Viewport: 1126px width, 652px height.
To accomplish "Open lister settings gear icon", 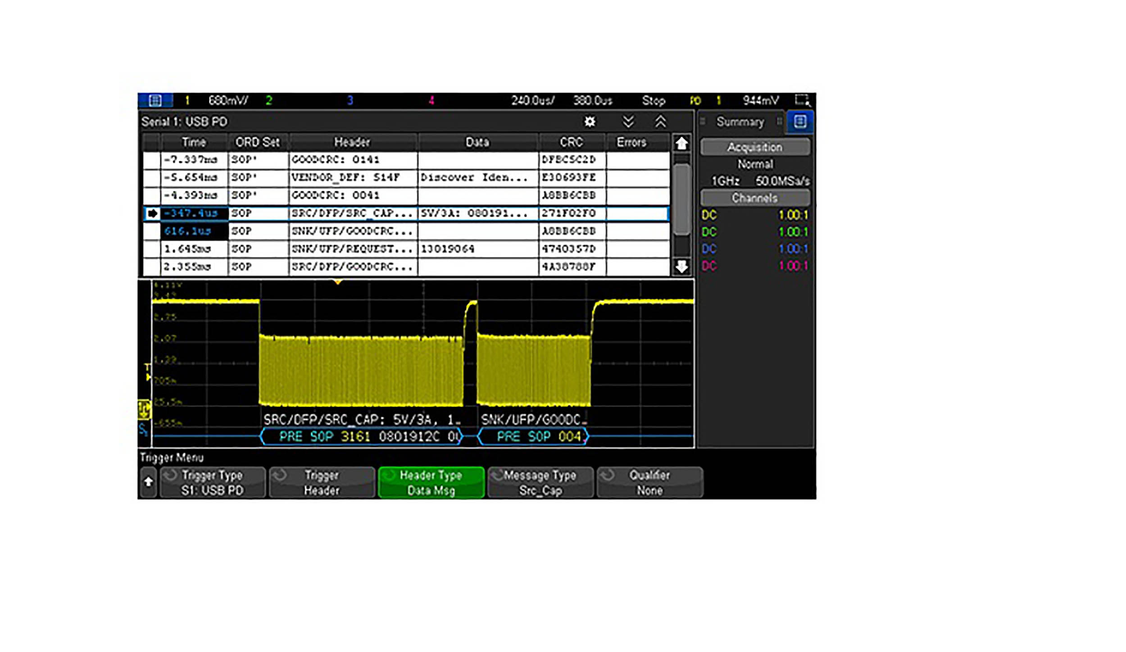I will tap(590, 122).
